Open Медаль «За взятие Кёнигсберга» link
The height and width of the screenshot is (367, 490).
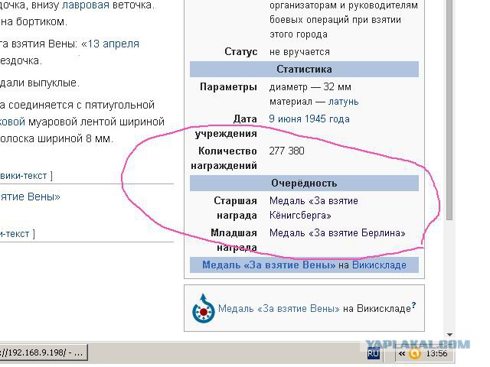point(314,208)
